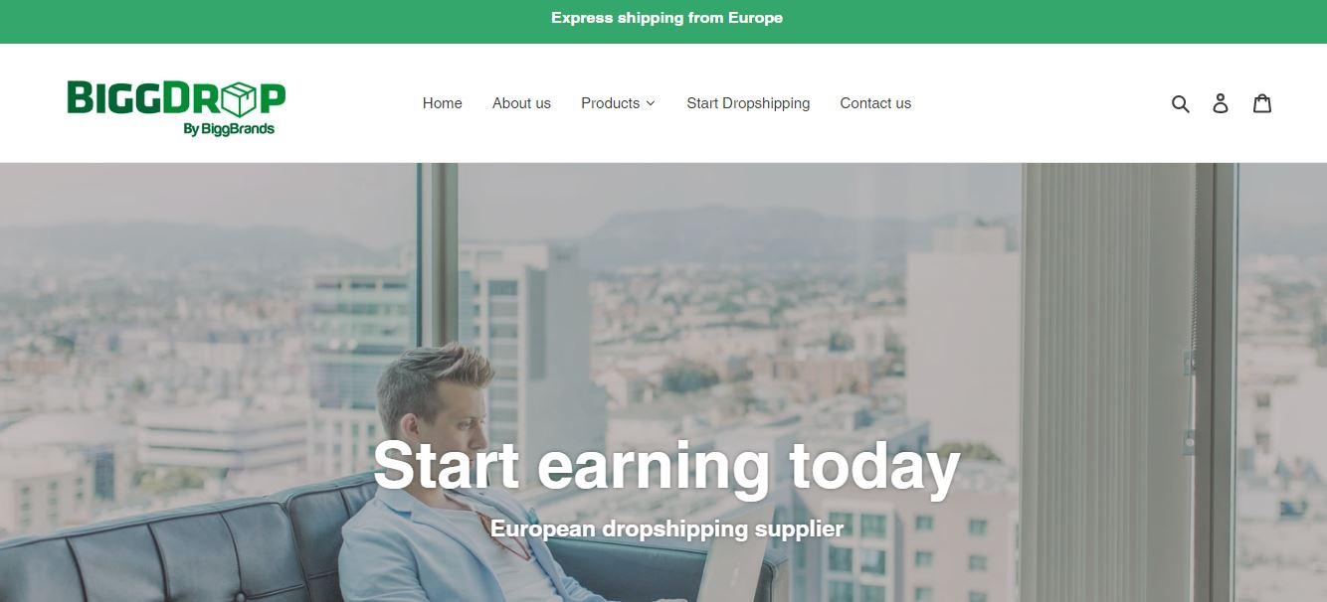Image resolution: width=1327 pixels, height=602 pixels.
Task: Select Start Dropshipping in navigation
Action: [748, 103]
